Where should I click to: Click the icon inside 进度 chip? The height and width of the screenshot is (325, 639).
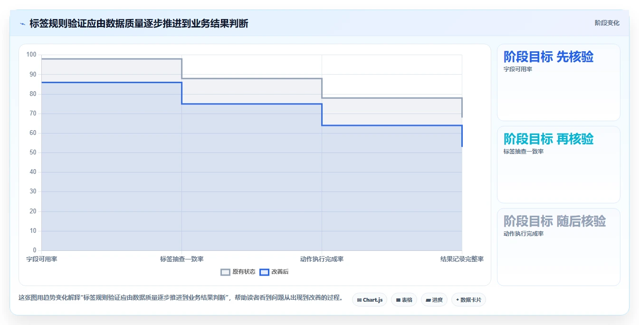(428, 300)
